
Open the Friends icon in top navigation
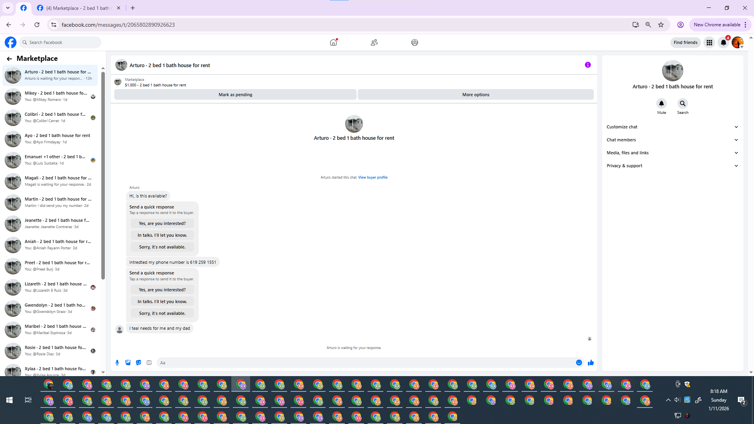[x=374, y=42]
